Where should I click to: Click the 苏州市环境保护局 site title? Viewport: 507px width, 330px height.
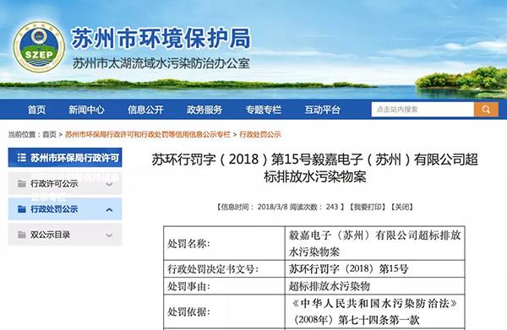tap(161, 38)
